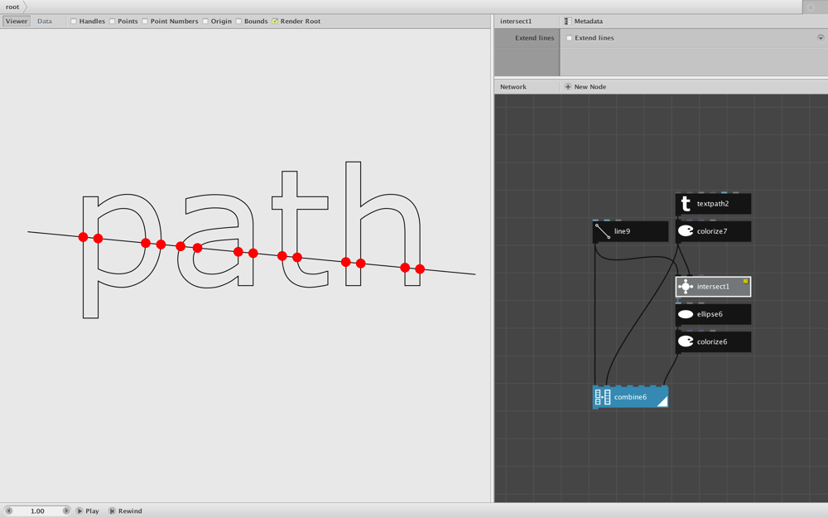Image resolution: width=828 pixels, height=518 pixels.
Task: Click the ellipse6 node ellipse icon
Action: click(686, 314)
